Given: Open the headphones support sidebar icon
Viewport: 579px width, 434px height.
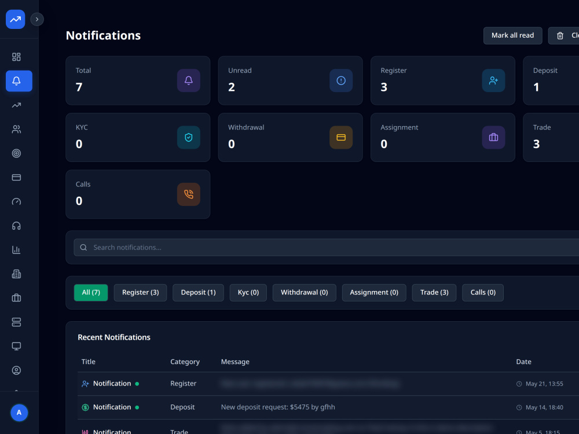Looking at the screenshot, I should 16,226.
